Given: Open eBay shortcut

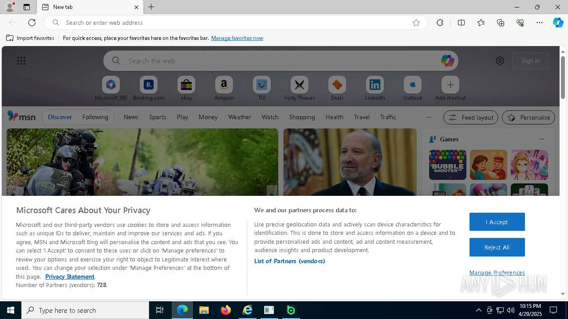Looking at the screenshot, I should coord(186,89).
